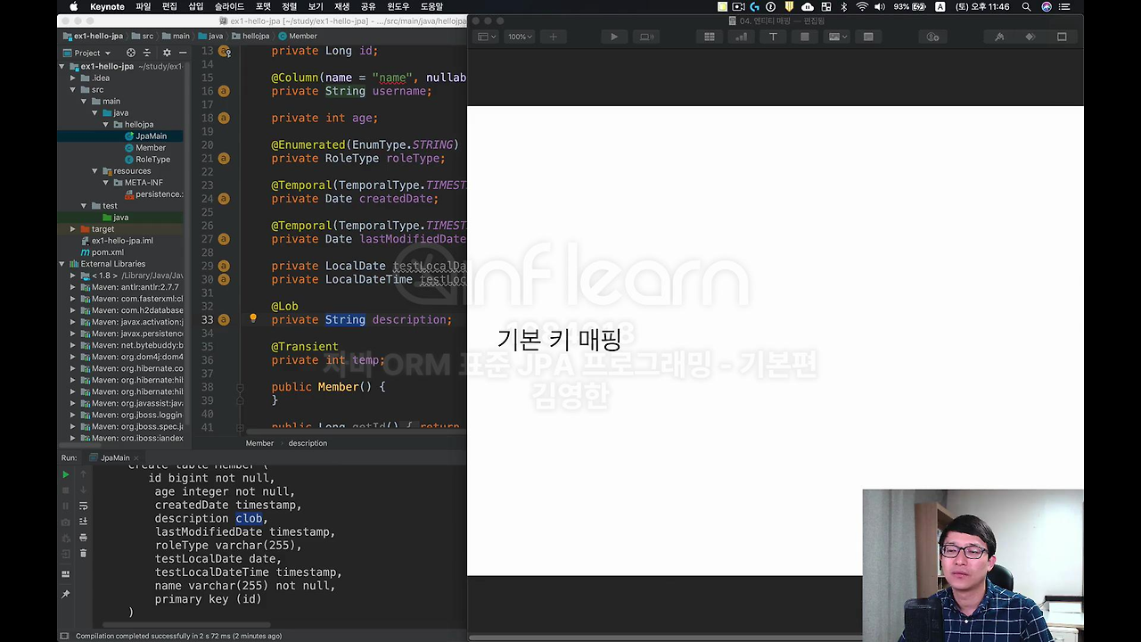Collapse the resources folder
1141x642 pixels.
pyautogui.click(x=94, y=170)
